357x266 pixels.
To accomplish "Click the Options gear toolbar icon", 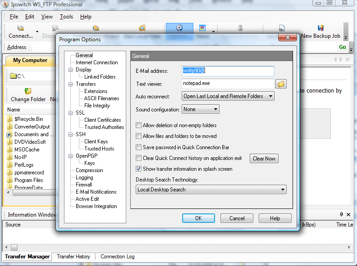I will pos(179,28).
